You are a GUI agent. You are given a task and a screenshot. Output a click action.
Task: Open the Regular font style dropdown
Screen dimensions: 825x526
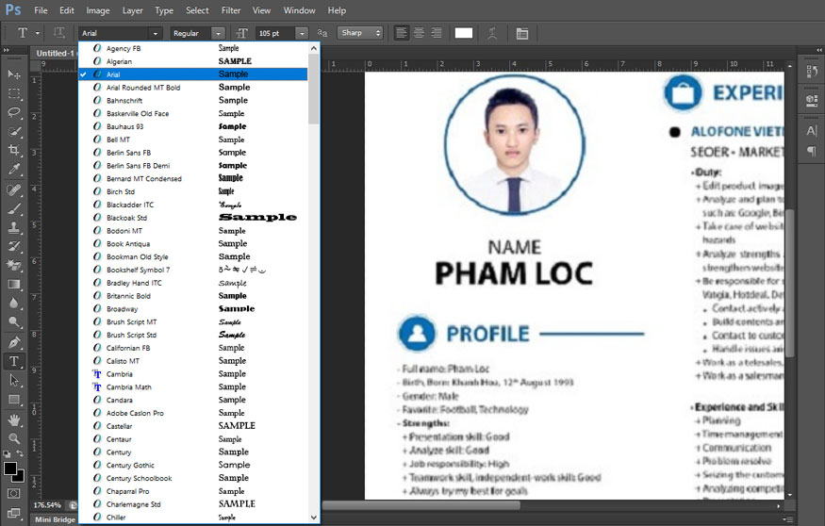(219, 34)
